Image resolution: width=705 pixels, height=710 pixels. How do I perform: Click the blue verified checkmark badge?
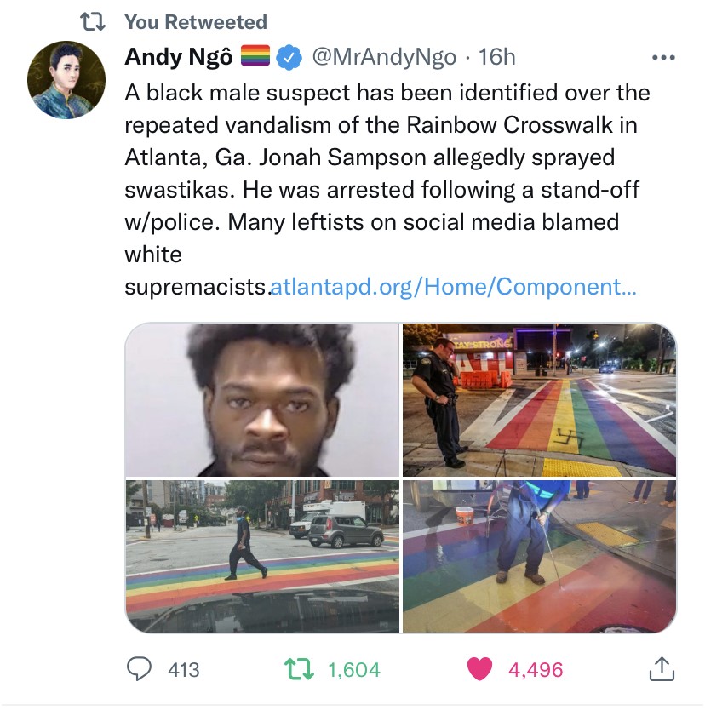pos(289,57)
